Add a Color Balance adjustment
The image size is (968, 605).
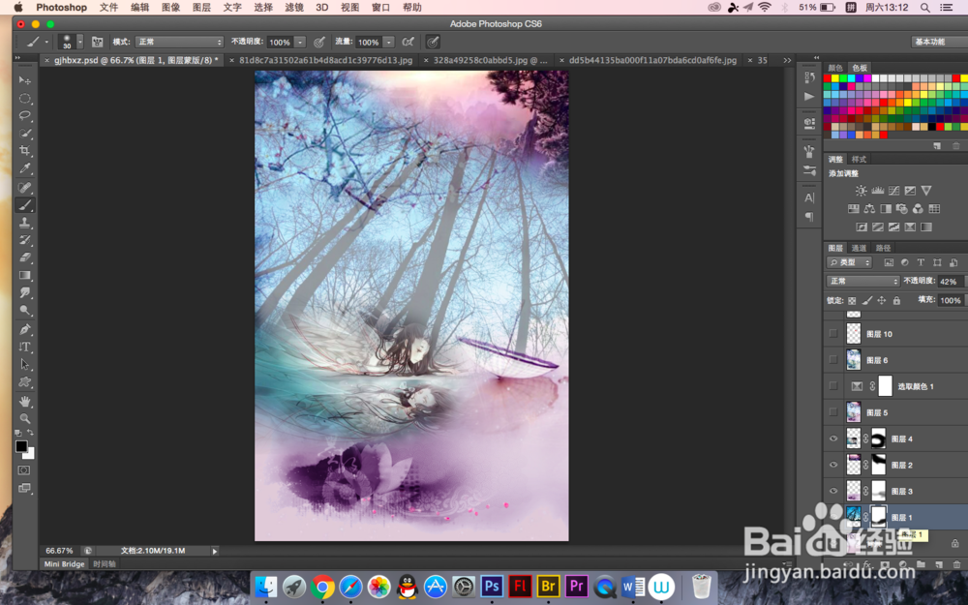[869, 209]
